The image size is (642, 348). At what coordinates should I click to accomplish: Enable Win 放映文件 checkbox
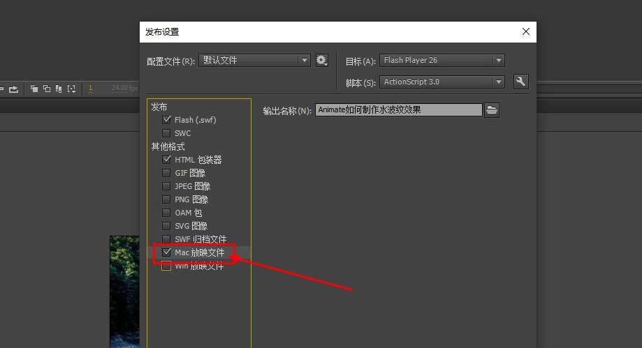click(x=166, y=266)
